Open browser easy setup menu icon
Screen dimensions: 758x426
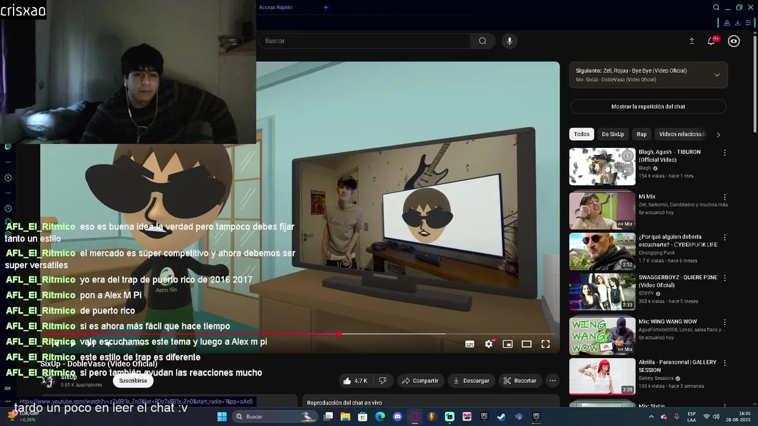click(749, 23)
